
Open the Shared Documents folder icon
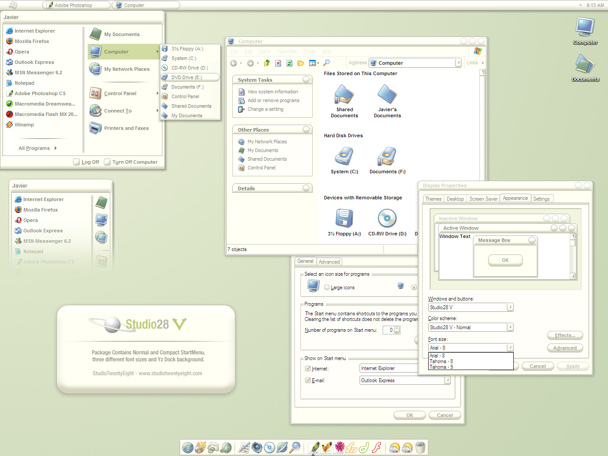click(x=344, y=94)
